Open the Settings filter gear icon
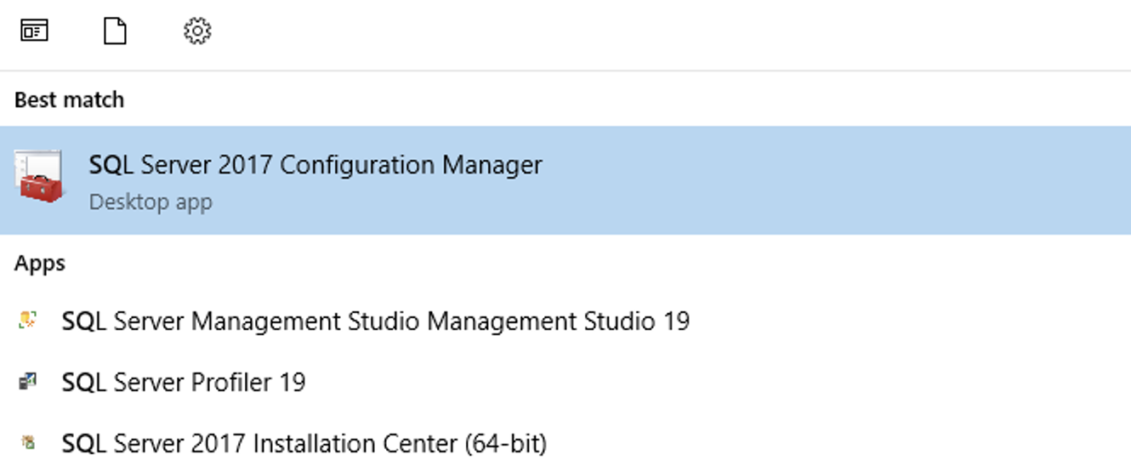Viewport: 1131px width, 466px height. (x=197, y=31)
